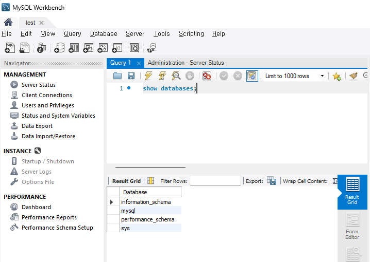
Task: Open the View menu
Action: pyautogui.click(x=48, y=34)
